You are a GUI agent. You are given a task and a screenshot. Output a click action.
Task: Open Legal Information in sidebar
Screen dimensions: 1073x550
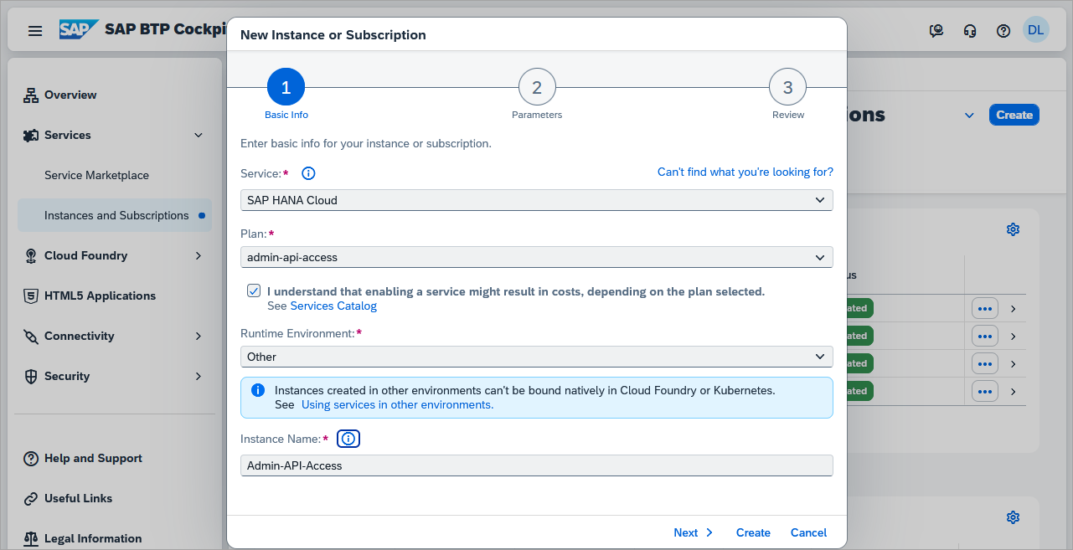click(x=93, y=539)
